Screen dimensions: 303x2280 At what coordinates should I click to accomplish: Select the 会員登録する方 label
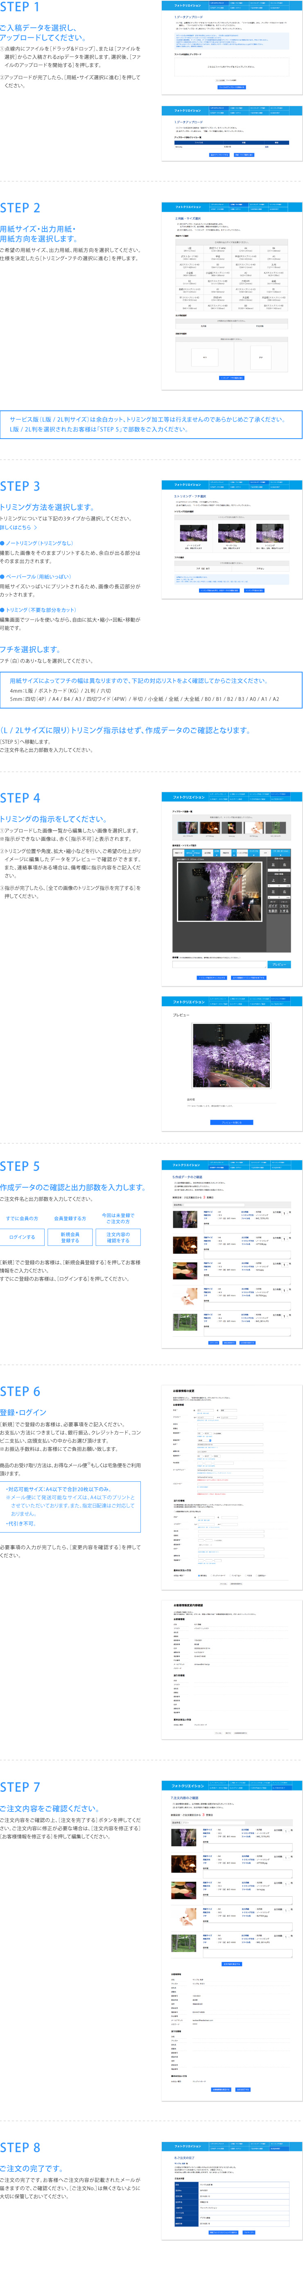70,1218
